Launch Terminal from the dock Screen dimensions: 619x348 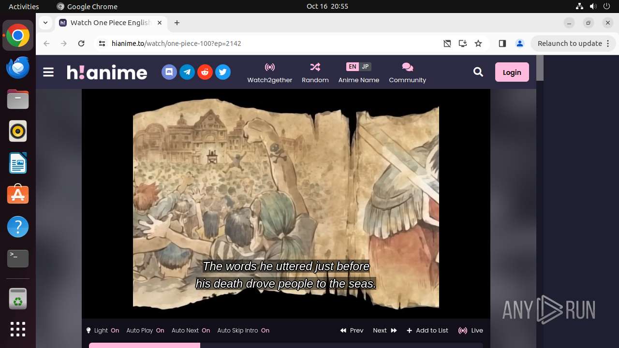pyautogui.click(x=18, y=259)
